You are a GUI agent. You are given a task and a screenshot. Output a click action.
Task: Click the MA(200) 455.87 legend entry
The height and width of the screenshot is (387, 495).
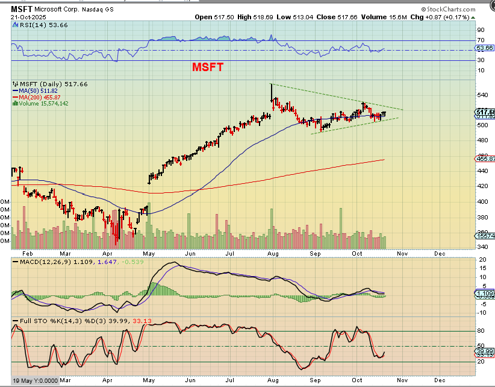pyautogui.click(x=40, y=97)
